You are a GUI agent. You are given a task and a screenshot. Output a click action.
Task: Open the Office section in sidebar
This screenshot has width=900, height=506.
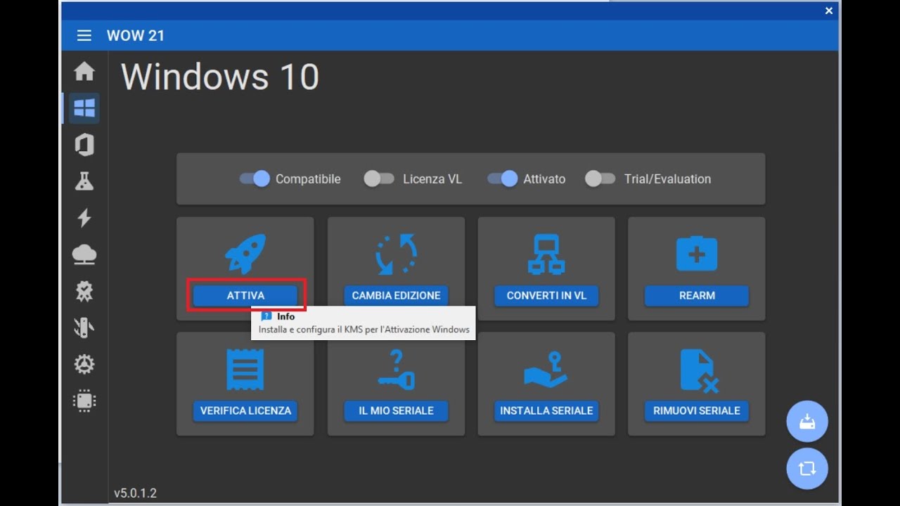(84, 145)
